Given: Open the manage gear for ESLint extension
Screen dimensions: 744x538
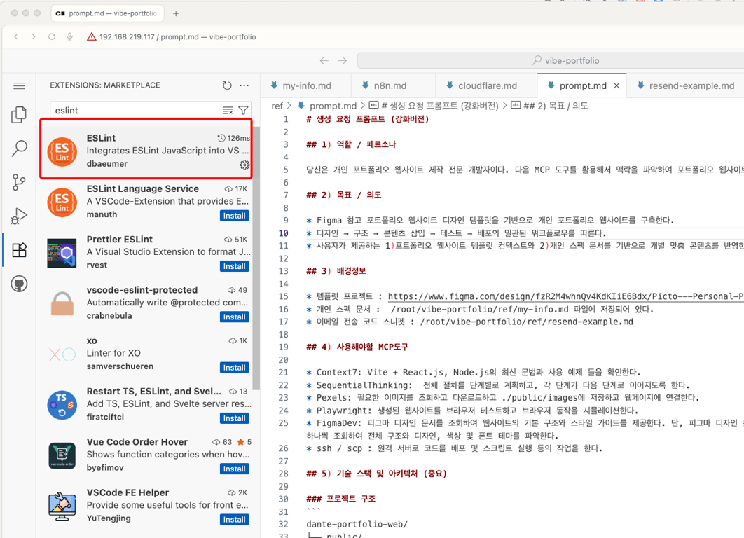Looking at the screenshot, I should pyautogui.click(x=244, y=165).
